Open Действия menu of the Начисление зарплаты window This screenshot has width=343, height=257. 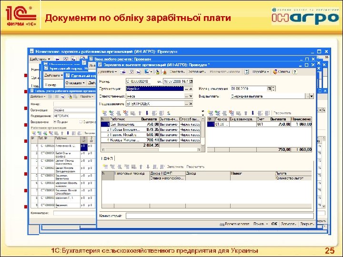tap(40, 59)
